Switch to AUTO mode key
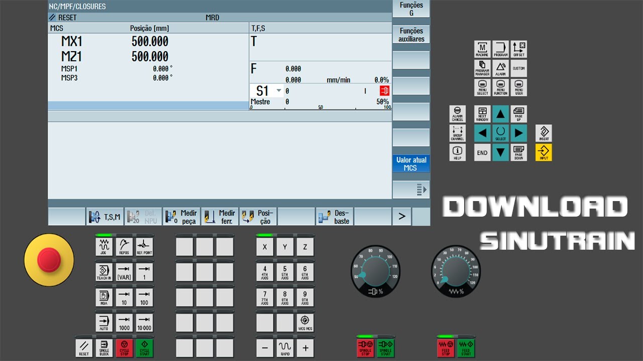Viewport: 643px width, 361px height. tap(104, 322)
